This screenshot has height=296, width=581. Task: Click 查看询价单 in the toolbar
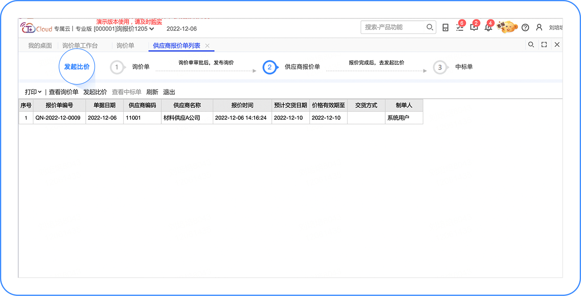pyautogui.click(x=63, y=92)
